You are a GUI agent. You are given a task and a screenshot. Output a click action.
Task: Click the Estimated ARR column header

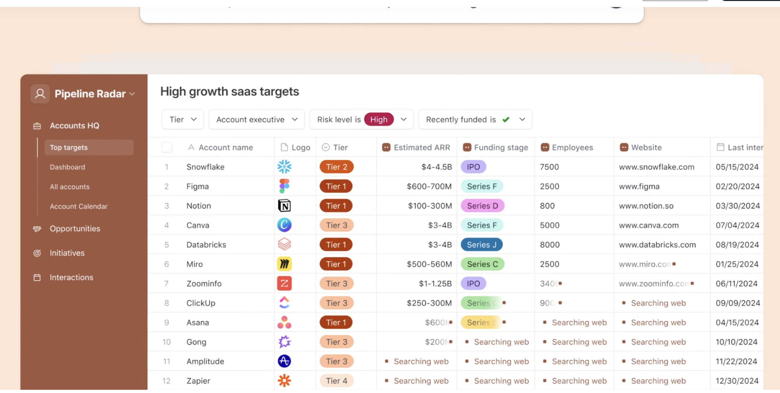pos(416,147)
